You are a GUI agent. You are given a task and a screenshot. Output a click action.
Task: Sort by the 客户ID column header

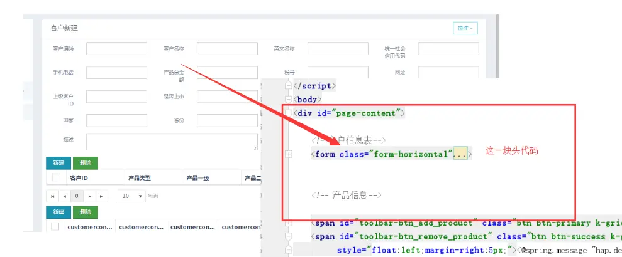point(79,178)
